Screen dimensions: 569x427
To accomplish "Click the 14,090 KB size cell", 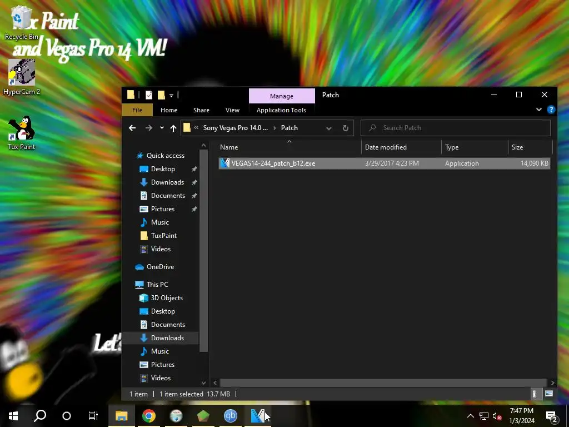I will coord(535,163).
